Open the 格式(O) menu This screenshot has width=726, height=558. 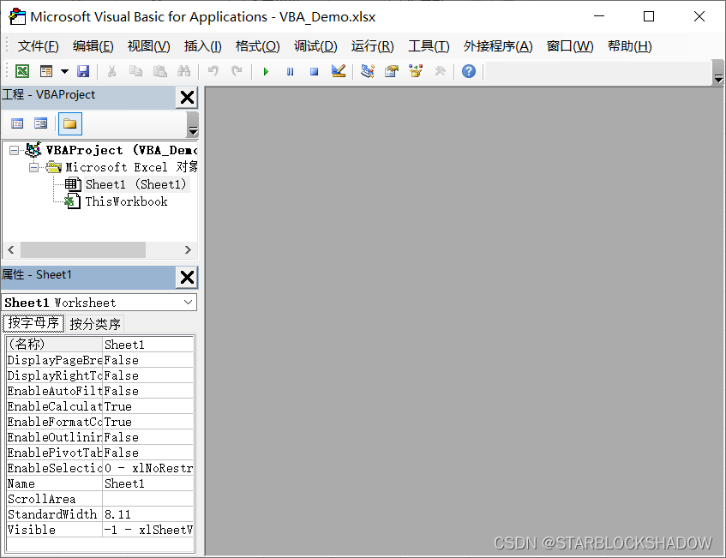coord(257,45)
